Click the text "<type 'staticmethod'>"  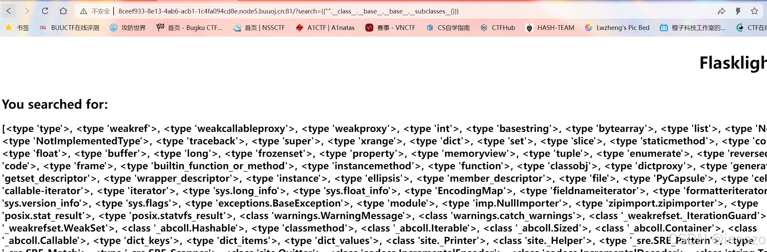(663, 141)
